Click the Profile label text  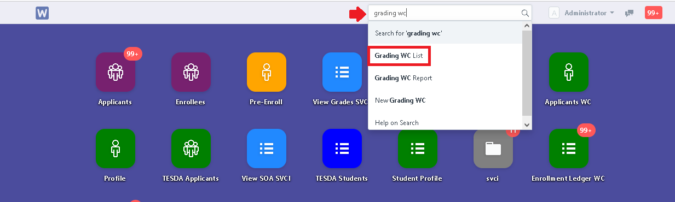click(115, 179)
